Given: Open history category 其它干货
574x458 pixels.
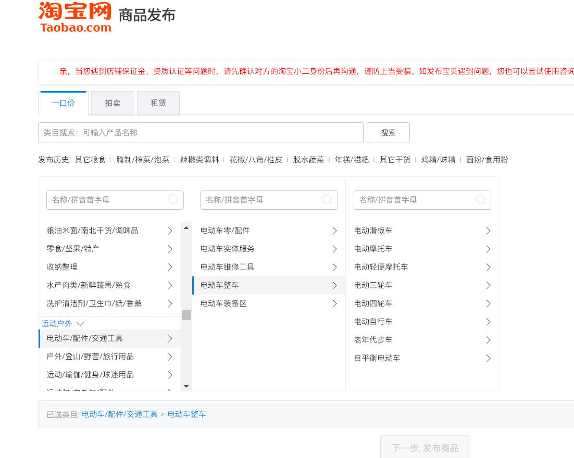Looking at the screenshot, I should (395, 160).
